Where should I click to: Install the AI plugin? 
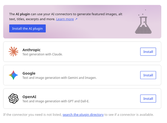pos(28,28)
